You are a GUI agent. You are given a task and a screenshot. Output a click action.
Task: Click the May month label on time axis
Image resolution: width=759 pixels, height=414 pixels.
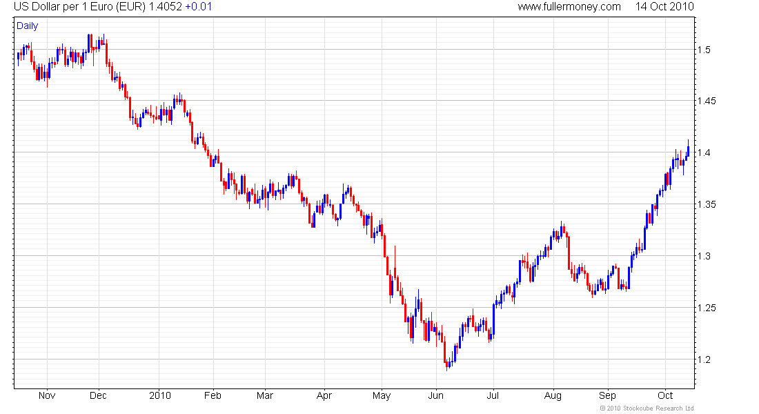point(382,395)
